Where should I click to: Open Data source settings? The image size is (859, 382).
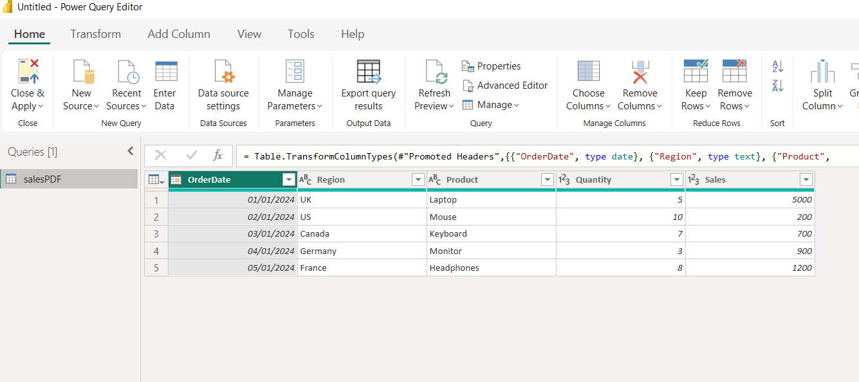[223, 72]
